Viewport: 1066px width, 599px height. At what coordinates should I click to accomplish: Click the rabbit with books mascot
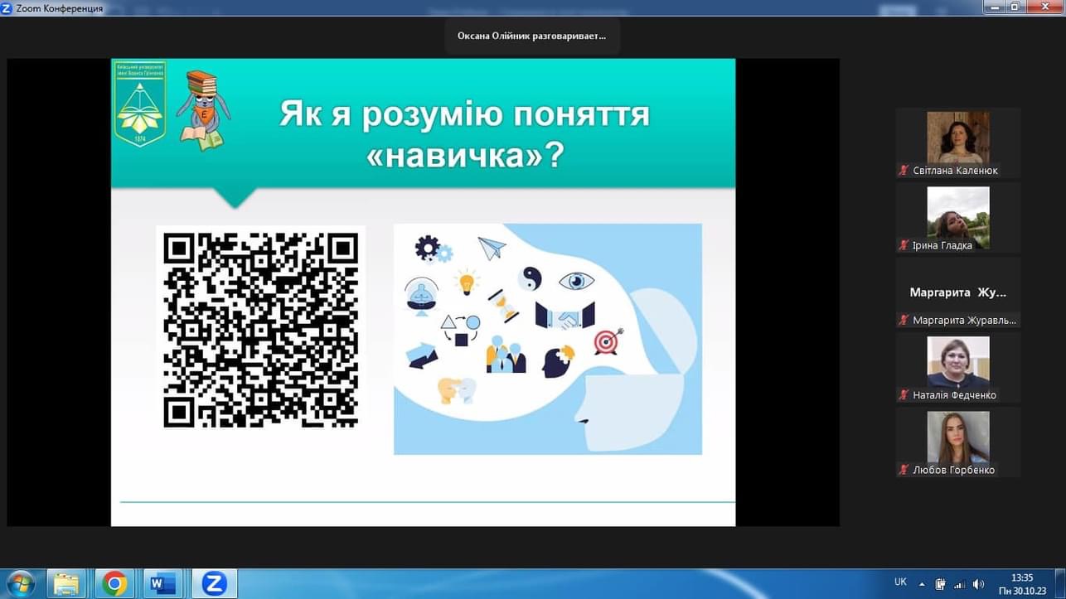click(202, 110)
